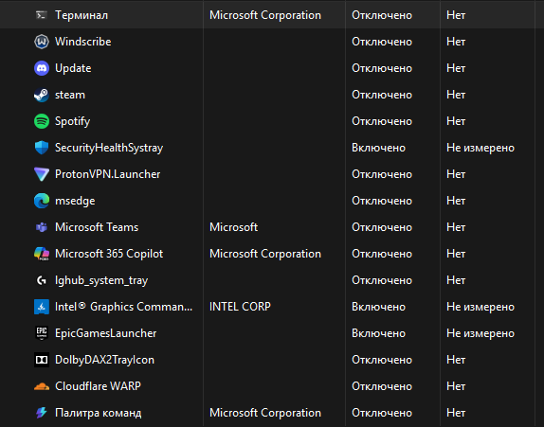Click Нет impact of Microsoft Teams

coord(456,227)
